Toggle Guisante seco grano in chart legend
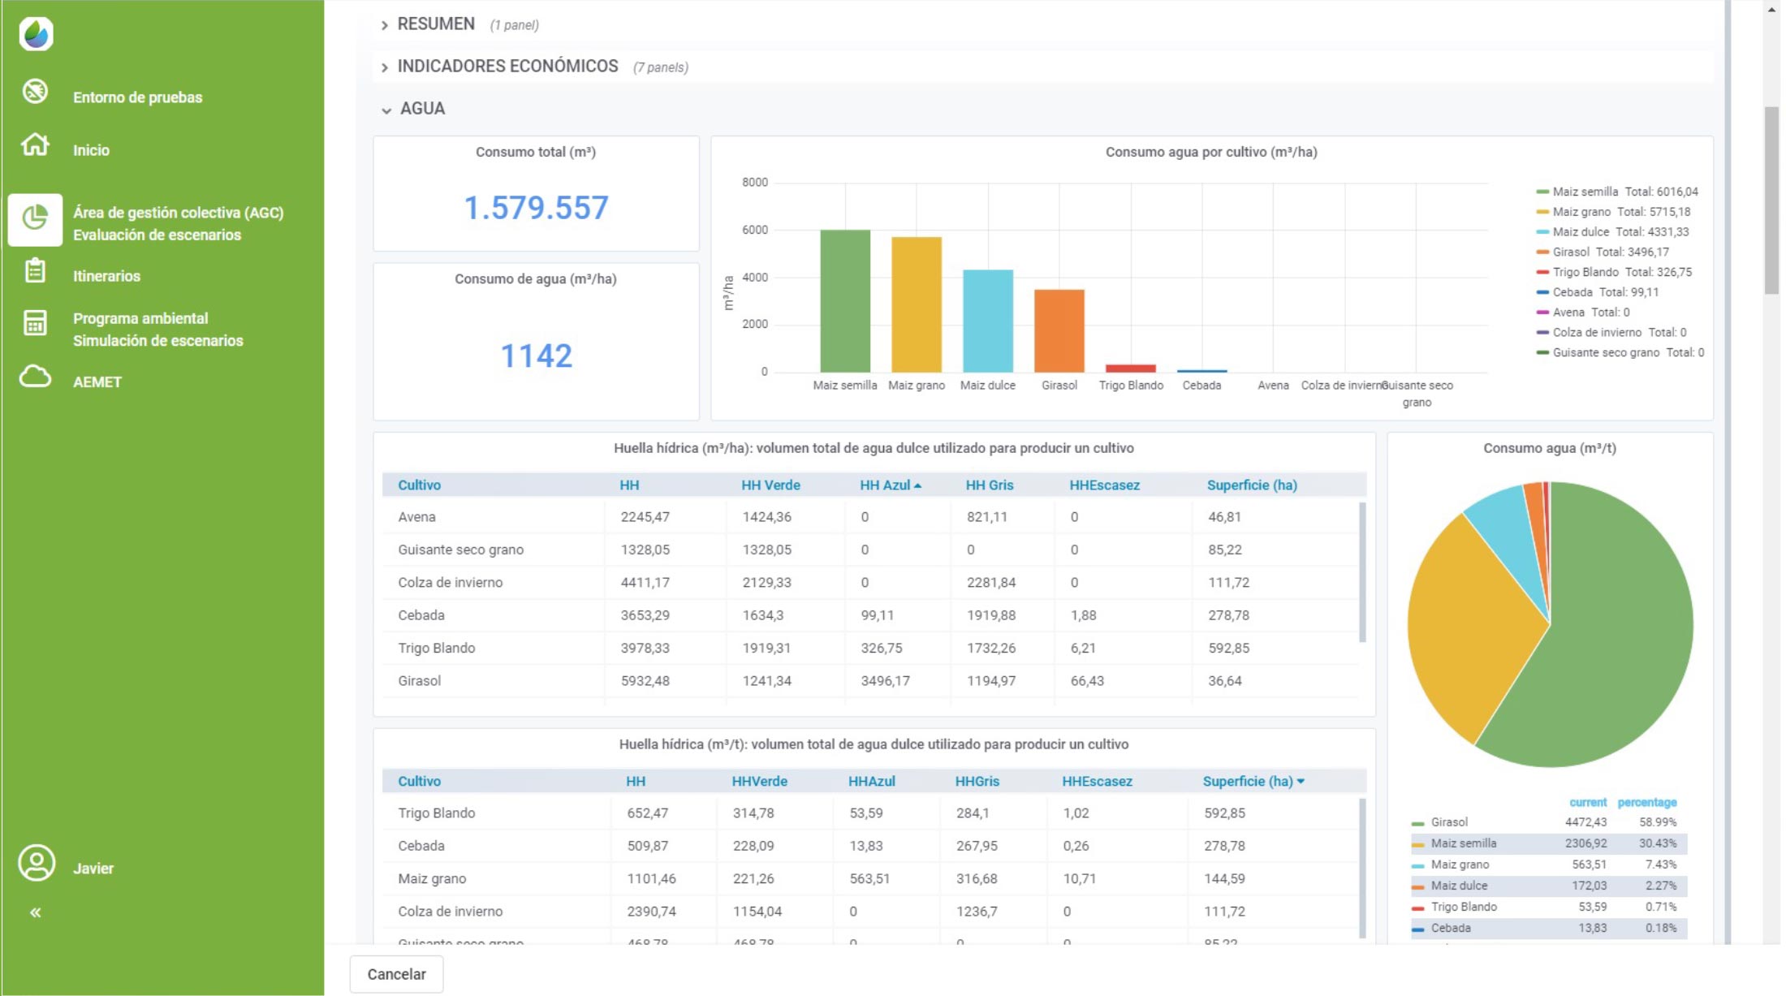 point(1620,352)
